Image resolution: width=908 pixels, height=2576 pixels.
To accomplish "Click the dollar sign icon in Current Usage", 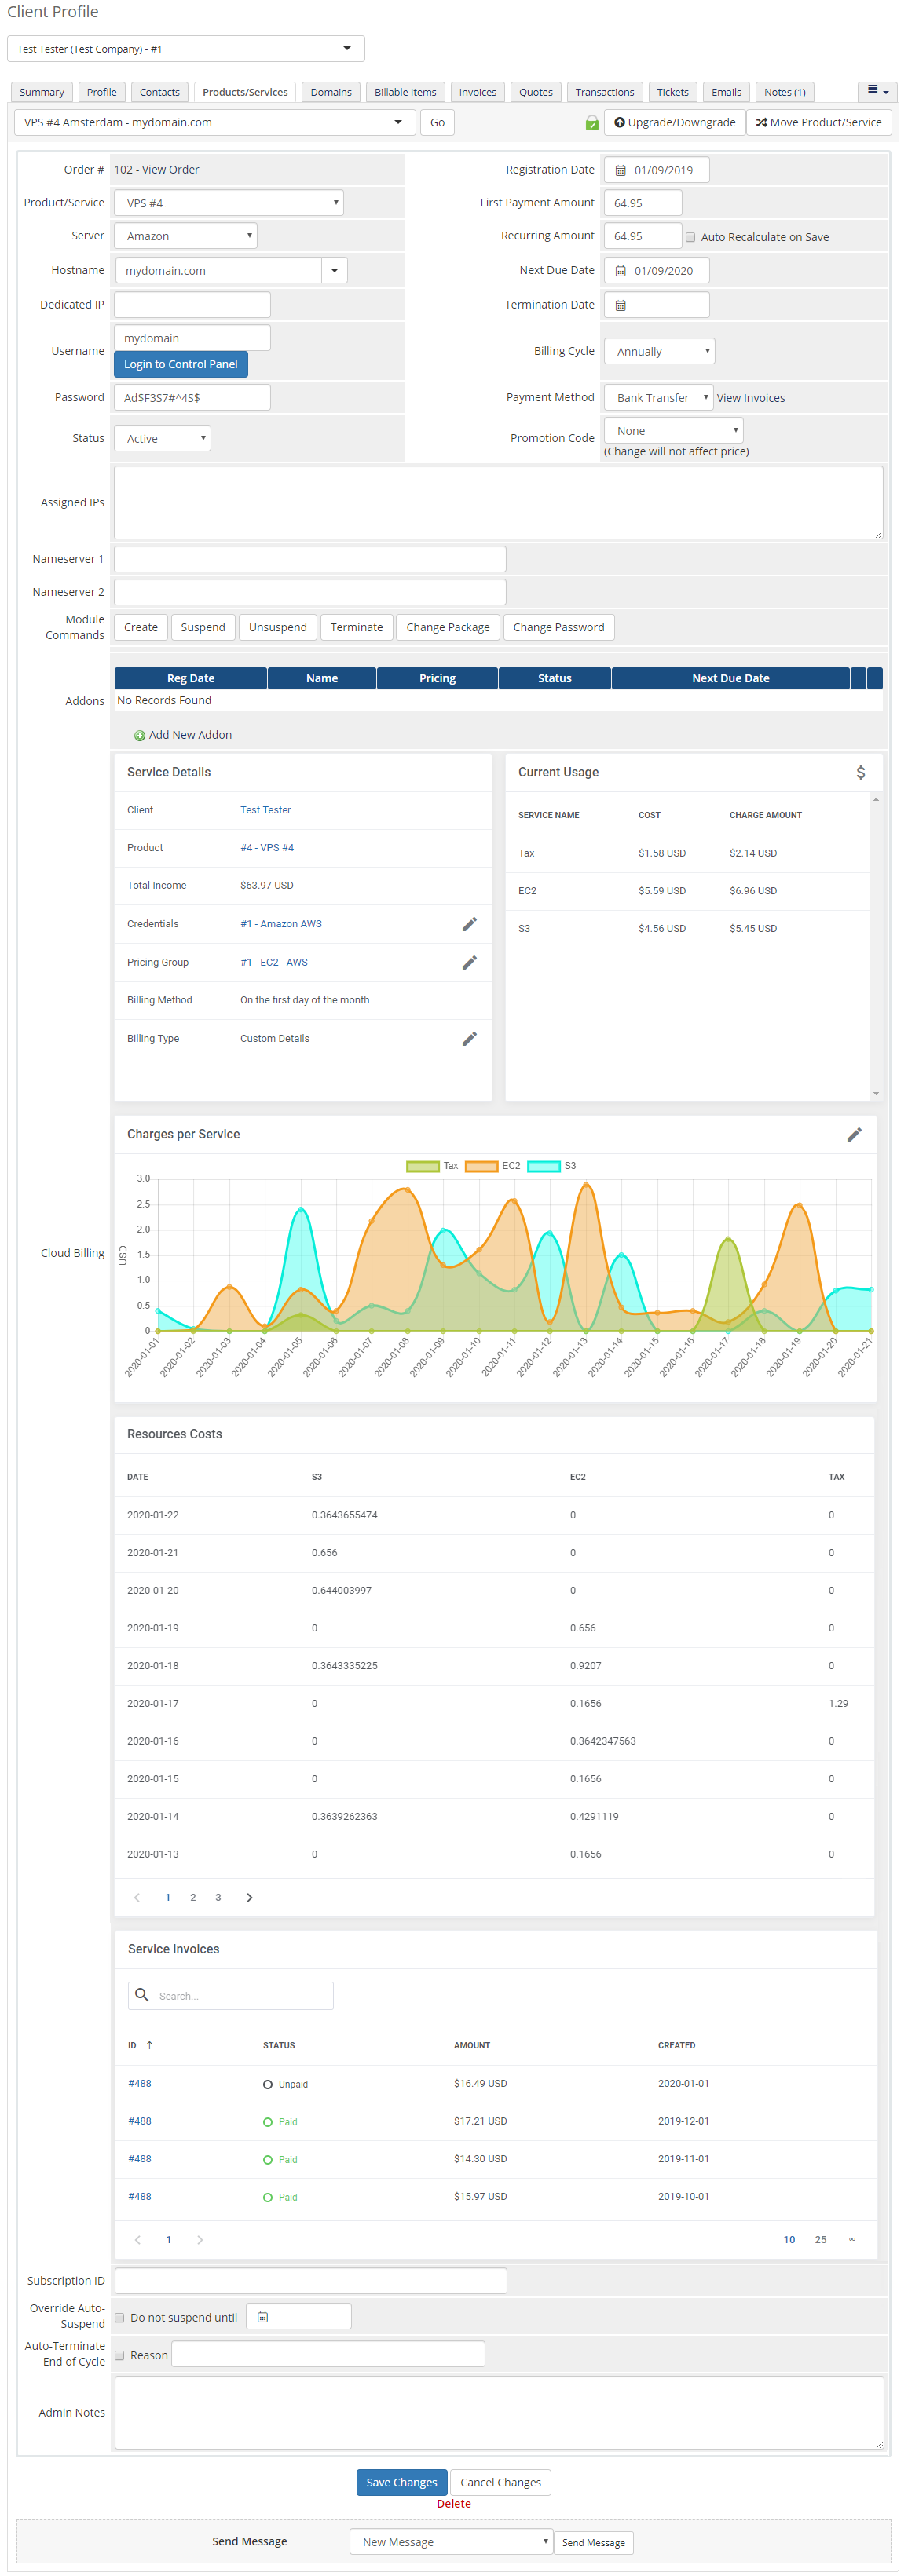I will (860, 773).
